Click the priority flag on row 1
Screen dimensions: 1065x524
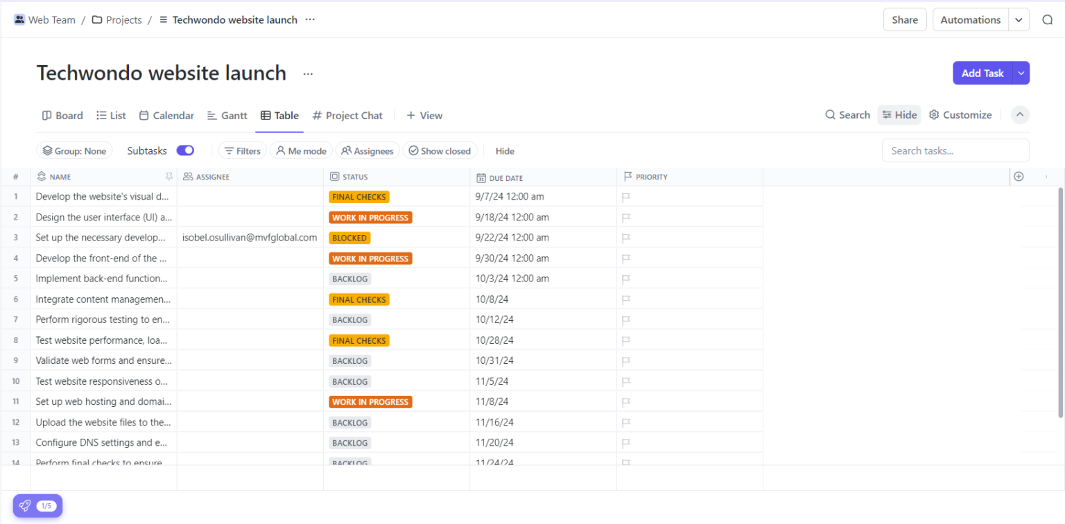[x=626, y=197]
